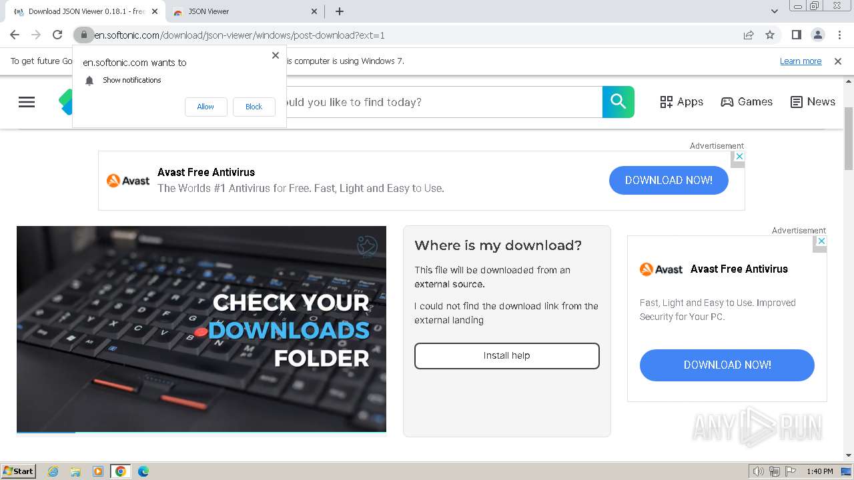
Task: Reload the current page
Action: click(57, 35)
